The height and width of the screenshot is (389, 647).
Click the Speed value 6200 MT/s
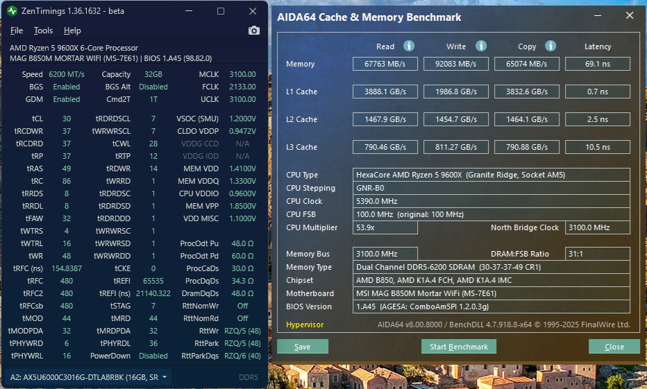click(67, 74)
